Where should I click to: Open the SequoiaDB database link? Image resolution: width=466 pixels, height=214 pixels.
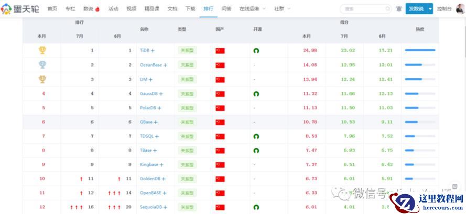click(151, 207)
